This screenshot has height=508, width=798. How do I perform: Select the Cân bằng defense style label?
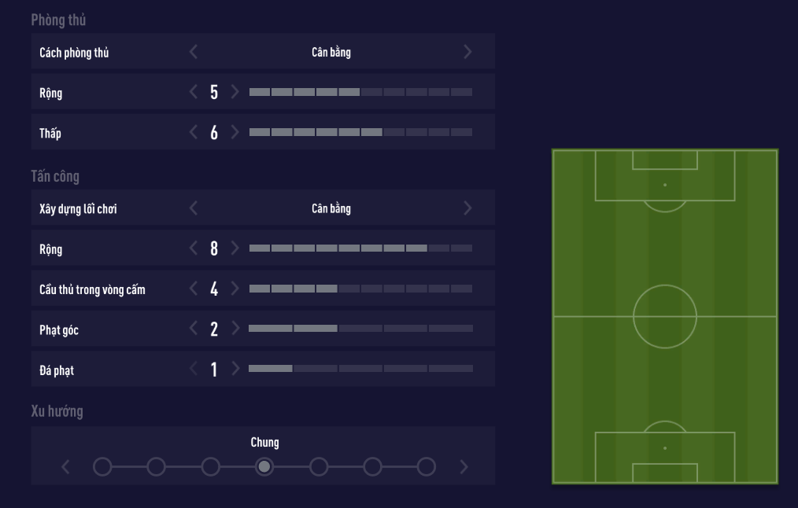331,53
